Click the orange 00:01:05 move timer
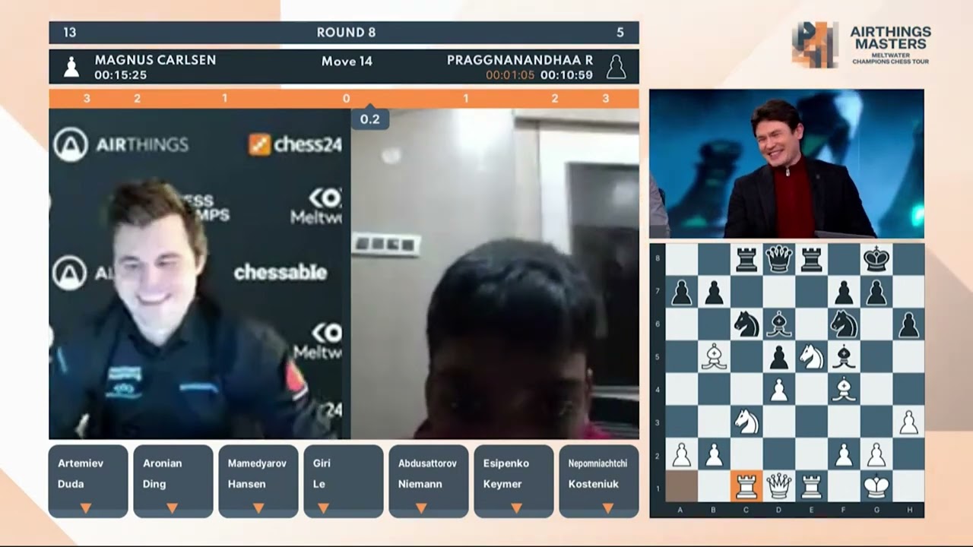 pyautogui.click(x=510, y=75)
